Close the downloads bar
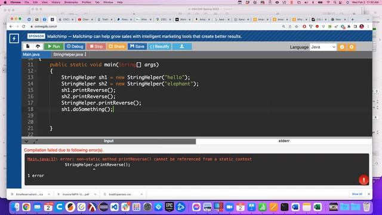This screenshot has height=215, width=382. [369, 194]
